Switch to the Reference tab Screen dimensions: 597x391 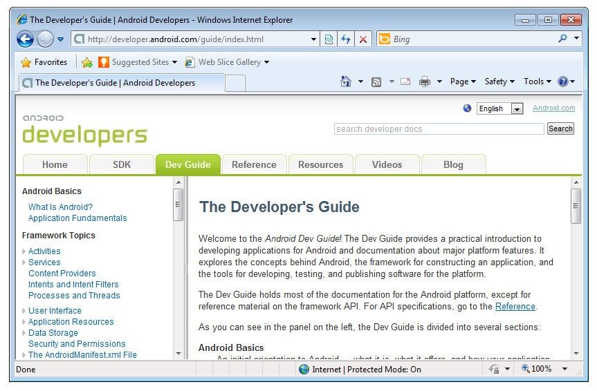click(x=254, y=164)
